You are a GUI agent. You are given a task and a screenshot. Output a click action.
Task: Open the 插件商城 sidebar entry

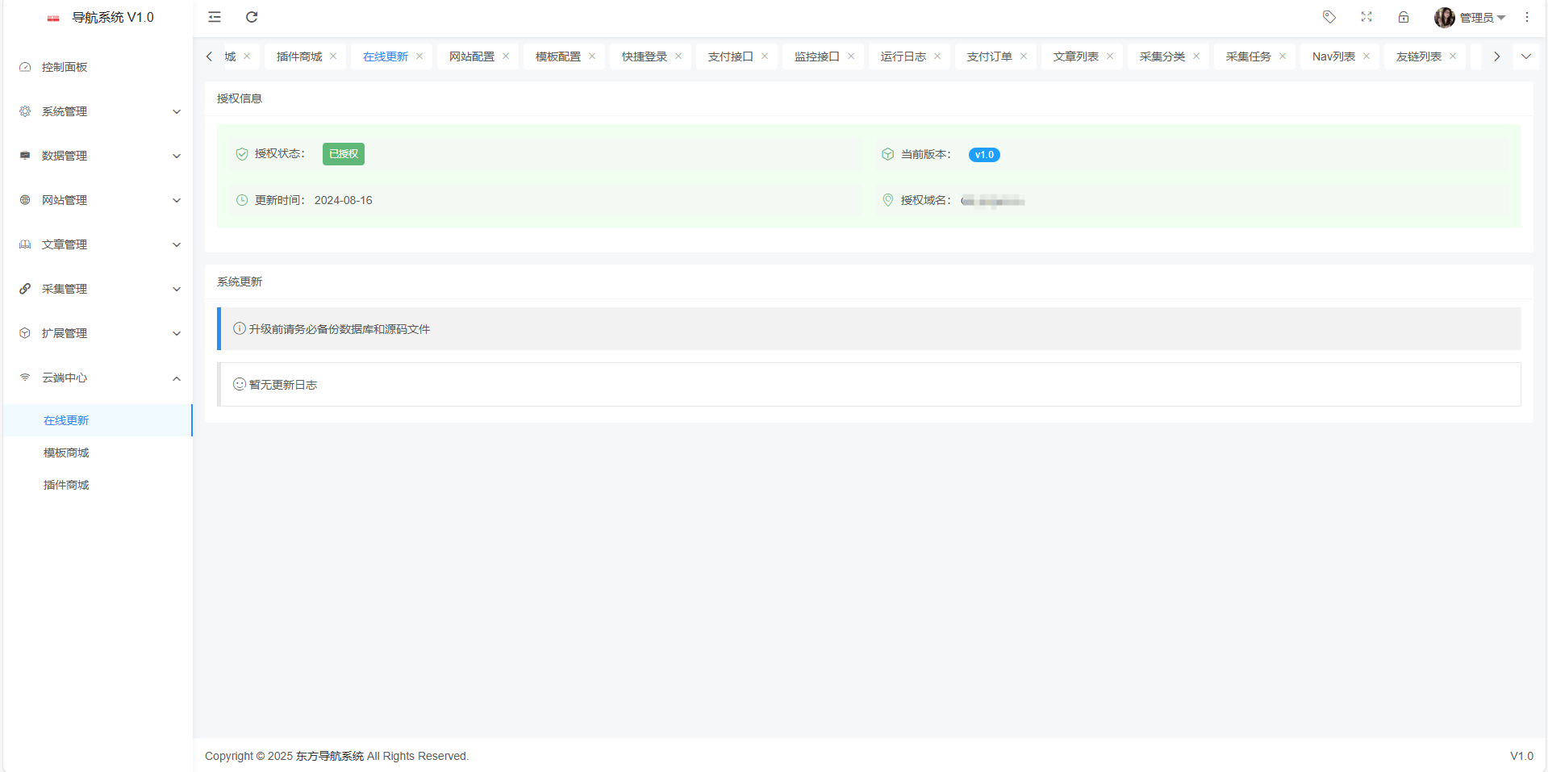[x=66, y=484]
